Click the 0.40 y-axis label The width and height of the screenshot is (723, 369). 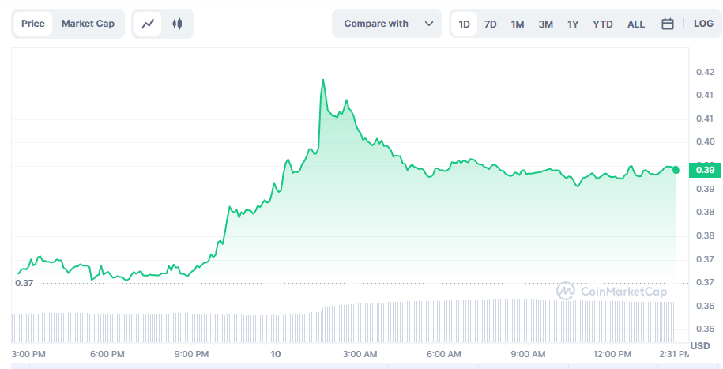pos(705,141)
